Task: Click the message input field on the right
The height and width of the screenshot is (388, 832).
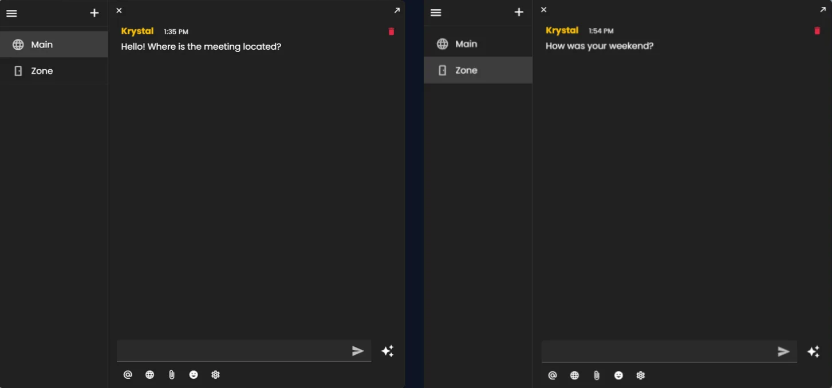Action: click(669, 351)
